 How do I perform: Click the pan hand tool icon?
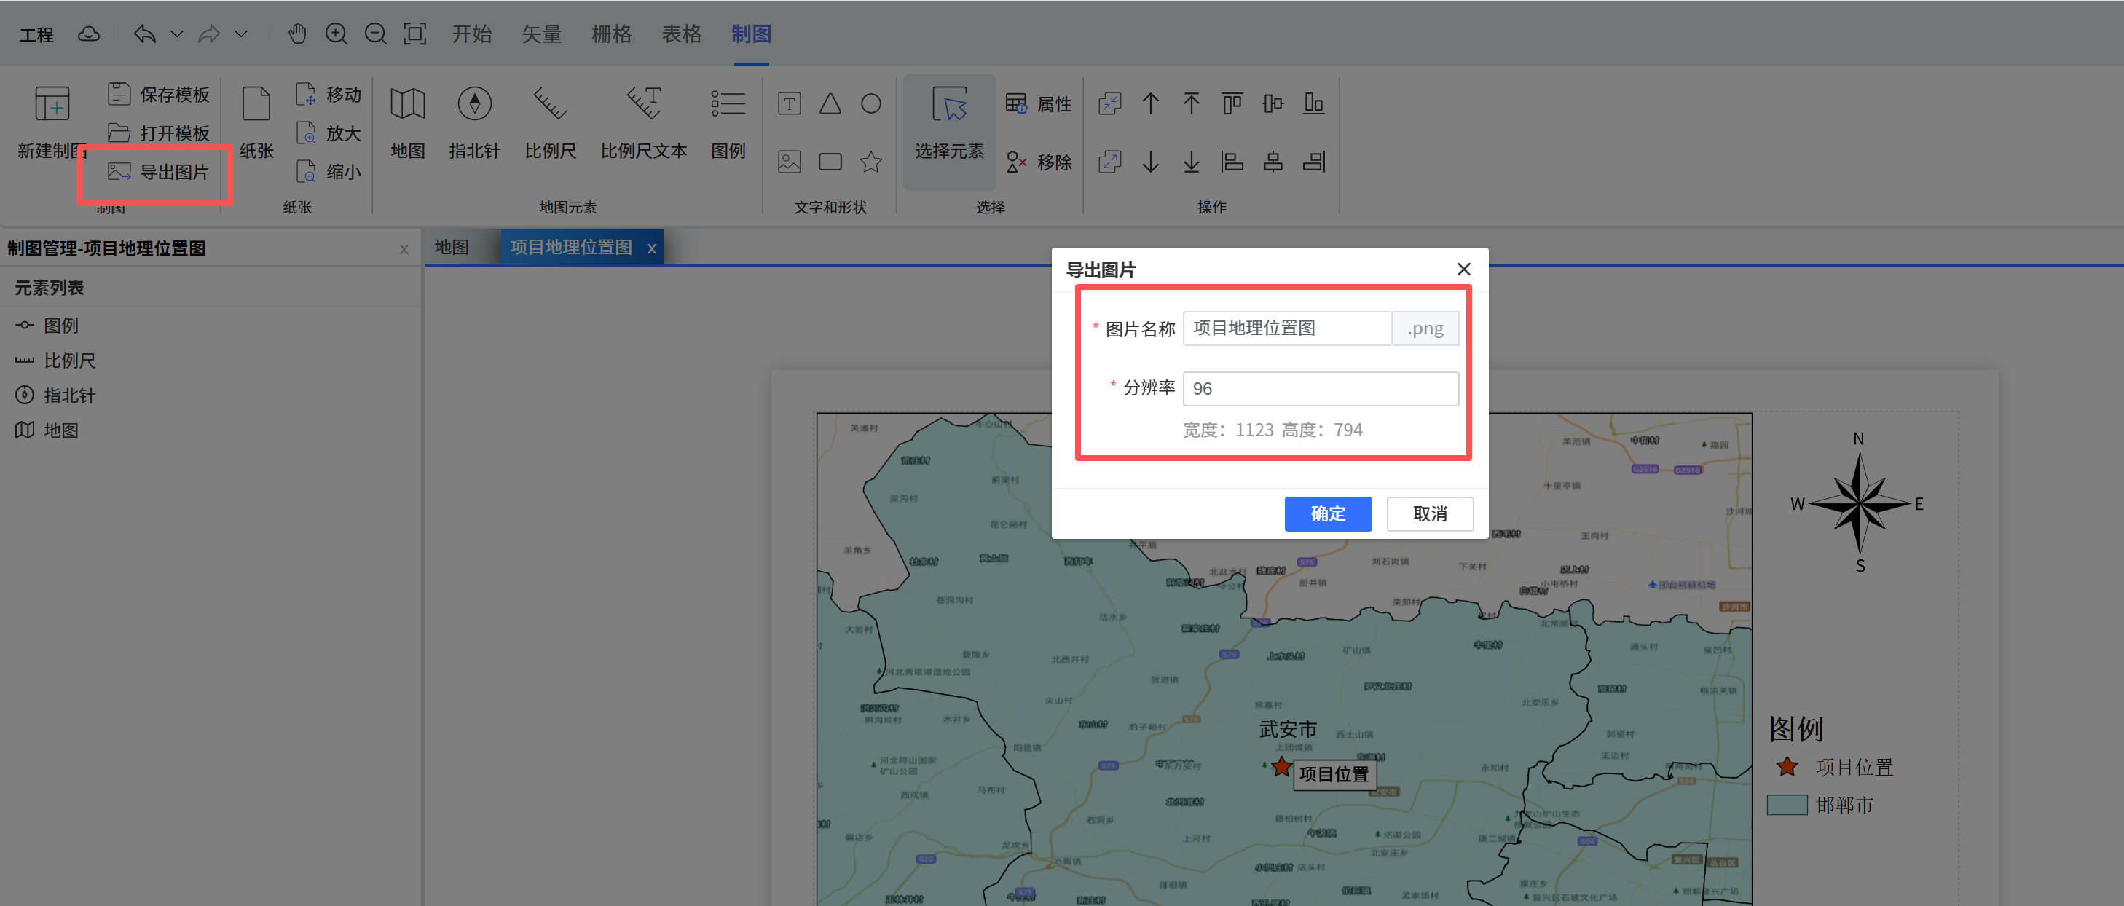click(298, 34)
